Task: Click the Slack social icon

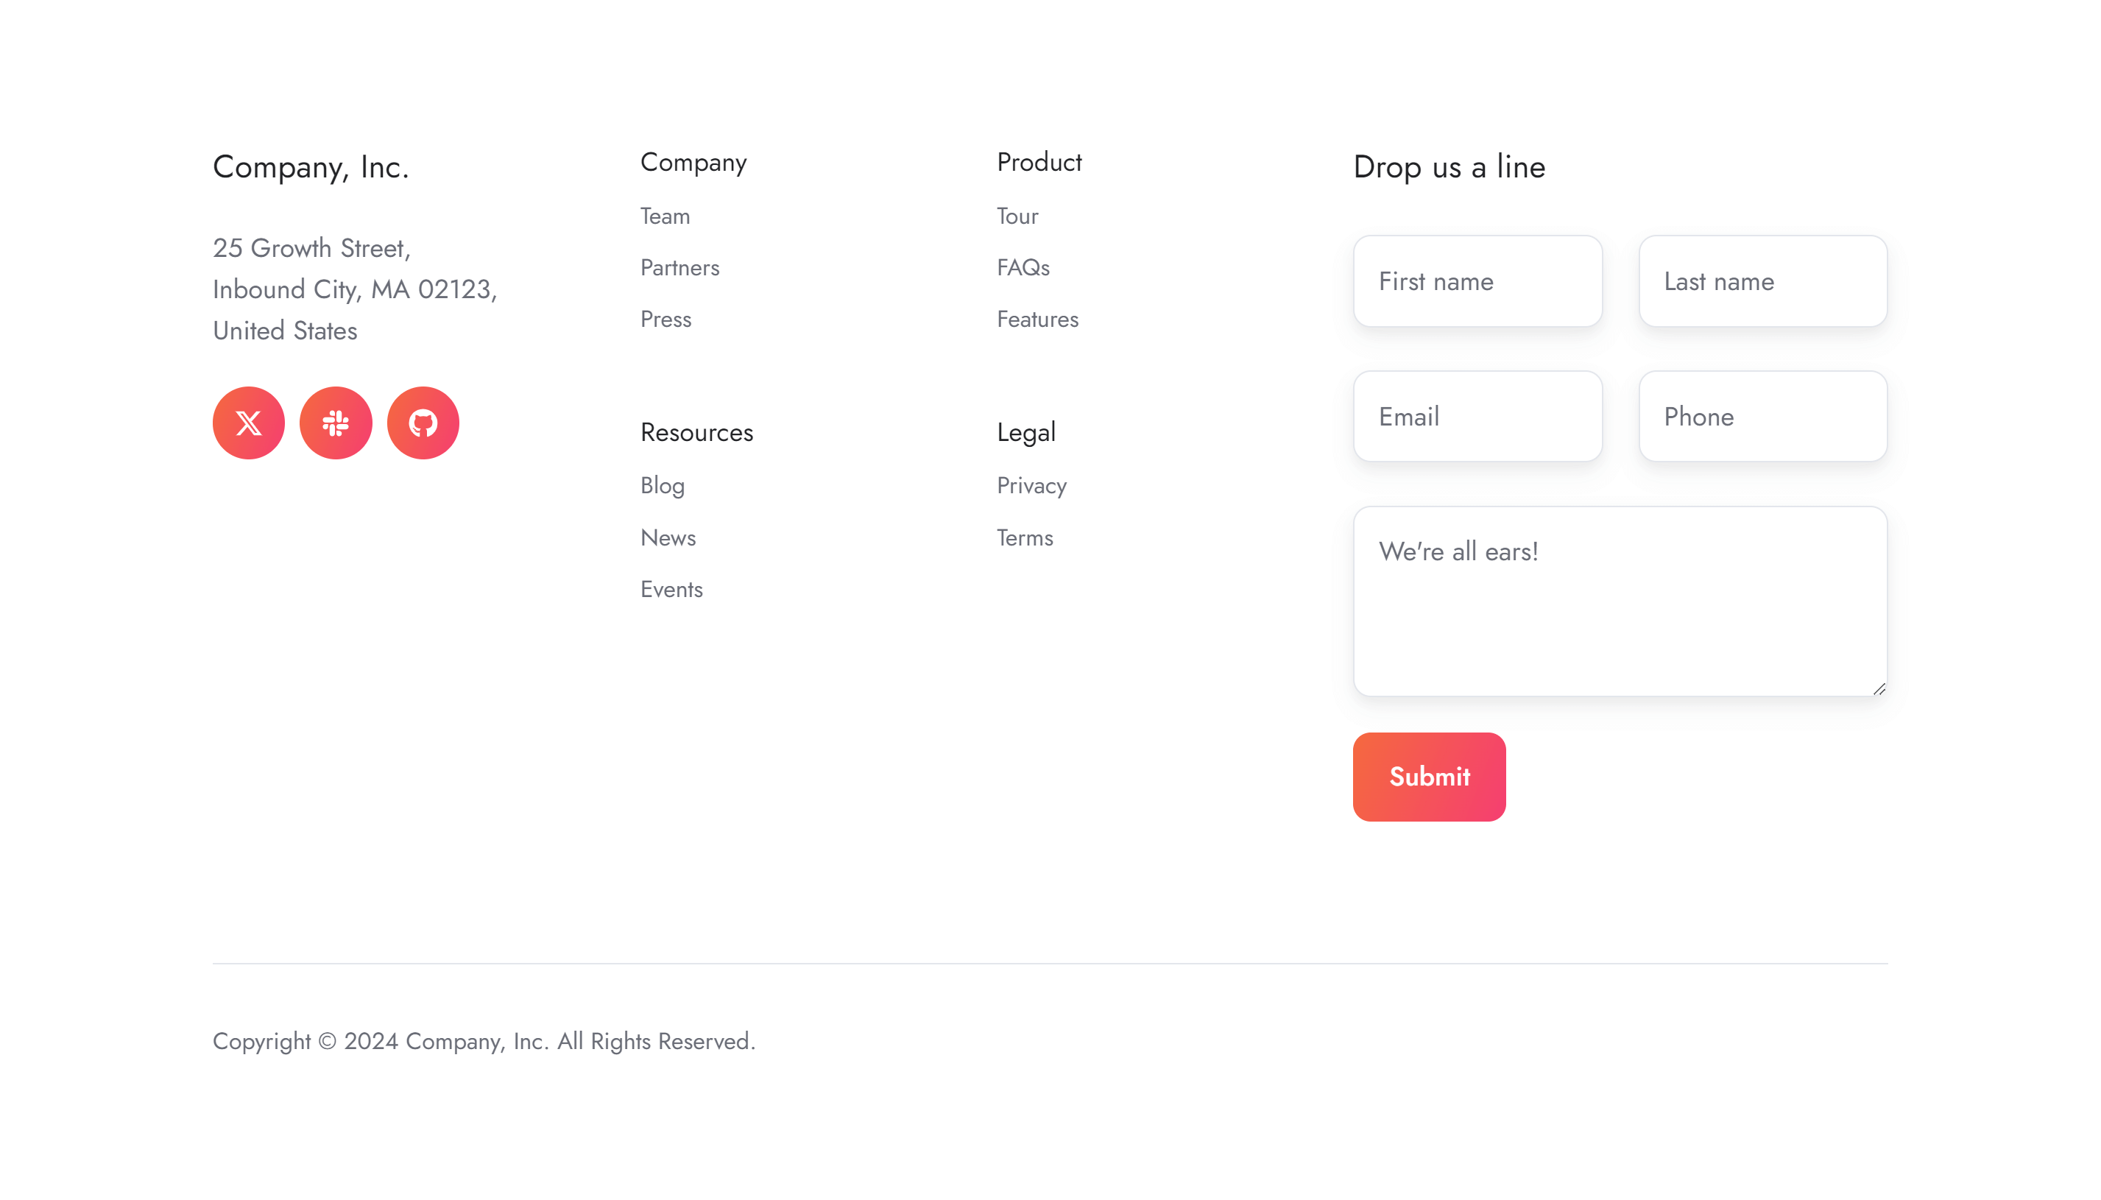Action: coord(336,423)
